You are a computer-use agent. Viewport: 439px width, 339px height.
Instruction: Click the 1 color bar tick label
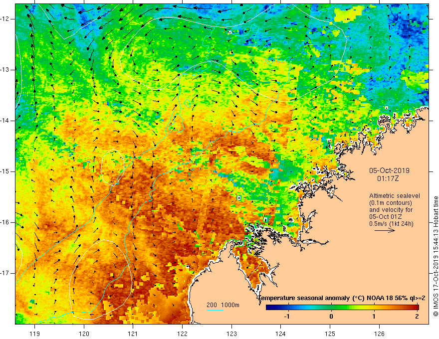pyautogui.click(x=374, y=317)
